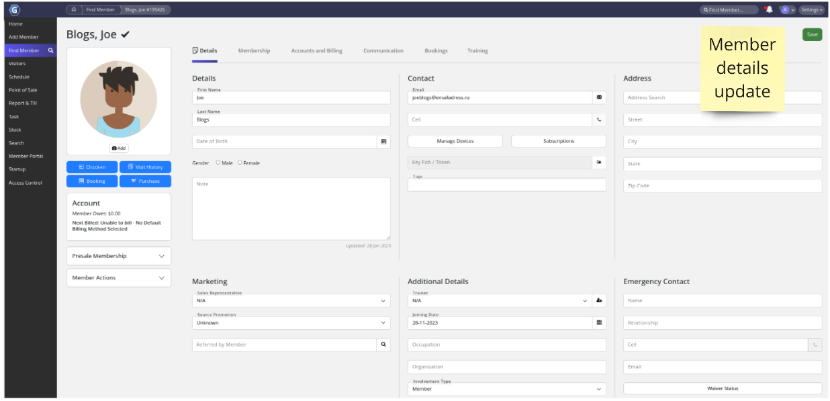Open the Settings dropdown in top bar
Image resolution: width=830 pixels, height=401 pixels.
(811, 10)
